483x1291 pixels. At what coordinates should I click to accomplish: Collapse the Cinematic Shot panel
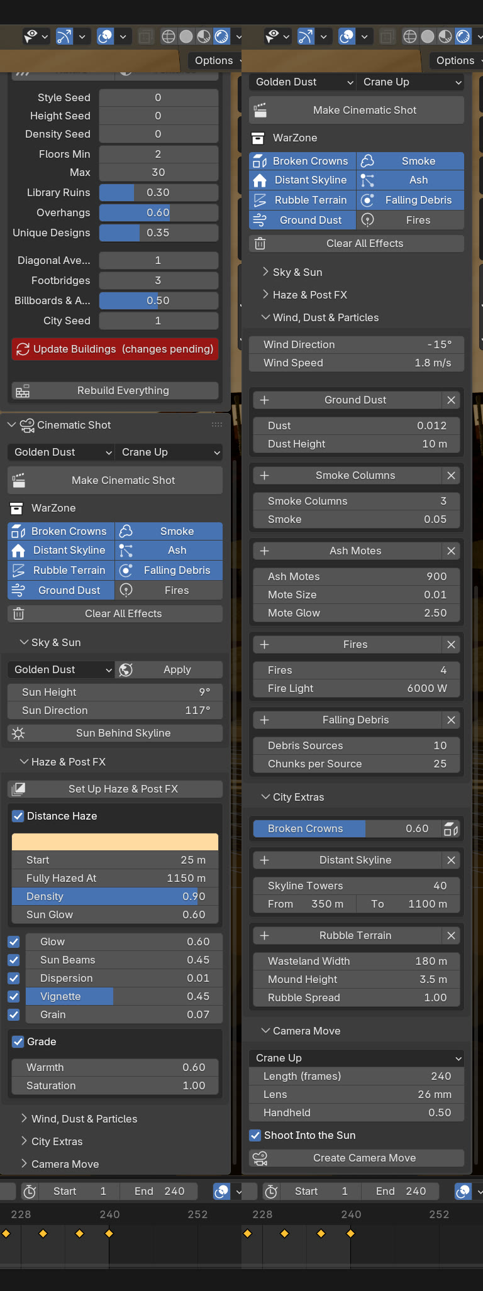coord(11,426)
